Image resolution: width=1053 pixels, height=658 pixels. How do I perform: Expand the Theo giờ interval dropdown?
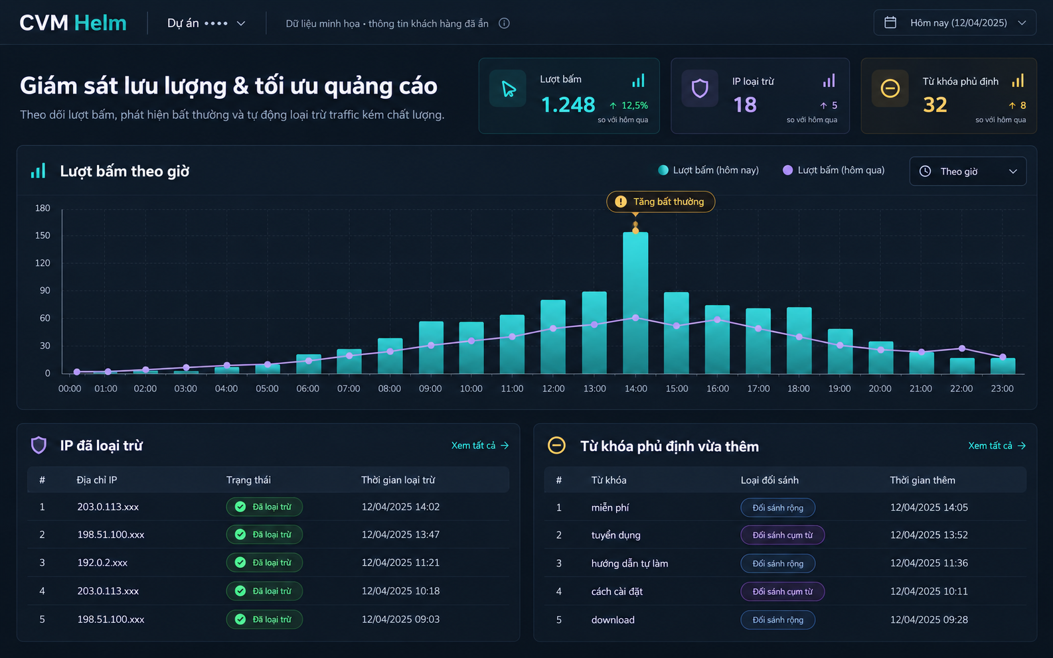coord(967,171)
